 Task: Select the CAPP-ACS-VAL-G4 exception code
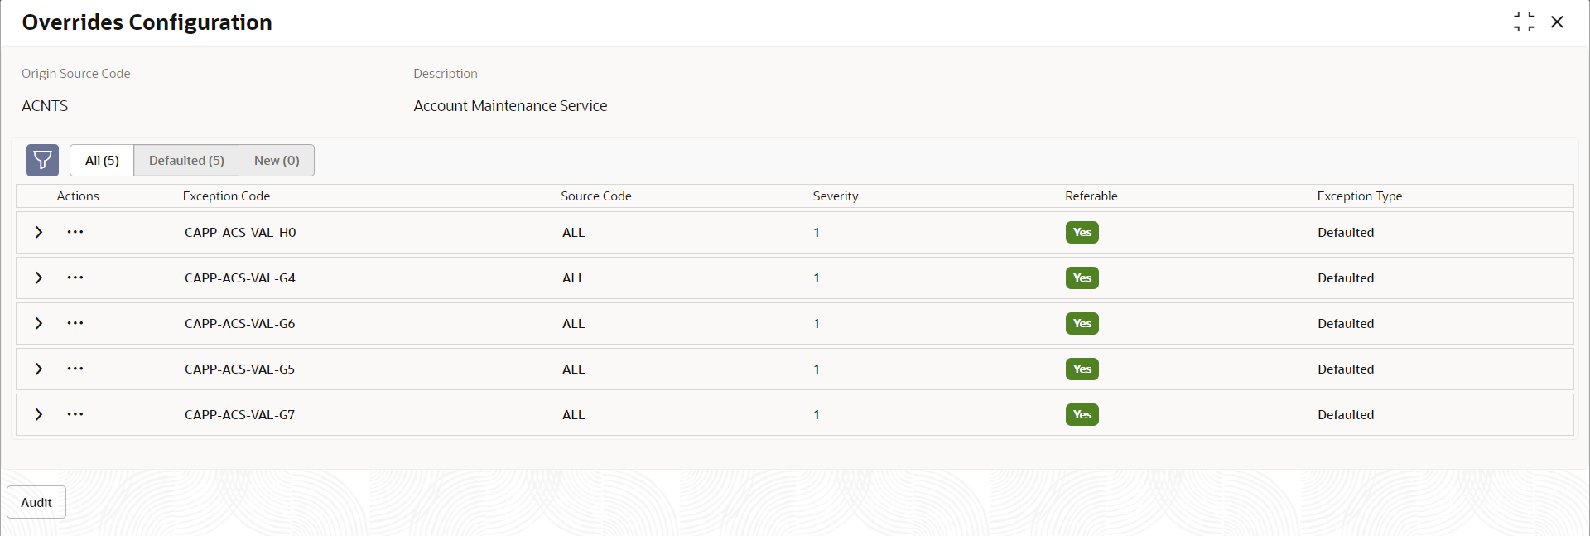coord(240,278)
